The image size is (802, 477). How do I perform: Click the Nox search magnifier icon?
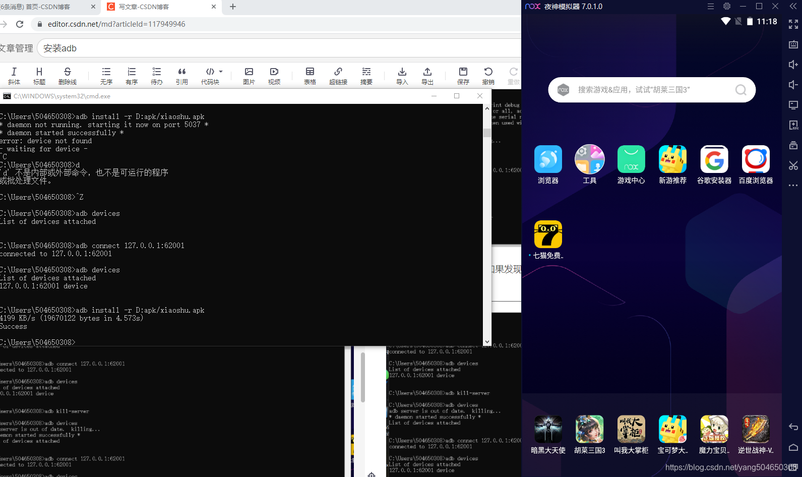click(741, 90)
